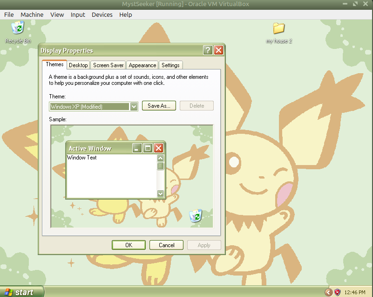Viewport: 373px width, 297px height.
Task: Click the red close icon in the Active Window sample
Action: pos(159,148)
